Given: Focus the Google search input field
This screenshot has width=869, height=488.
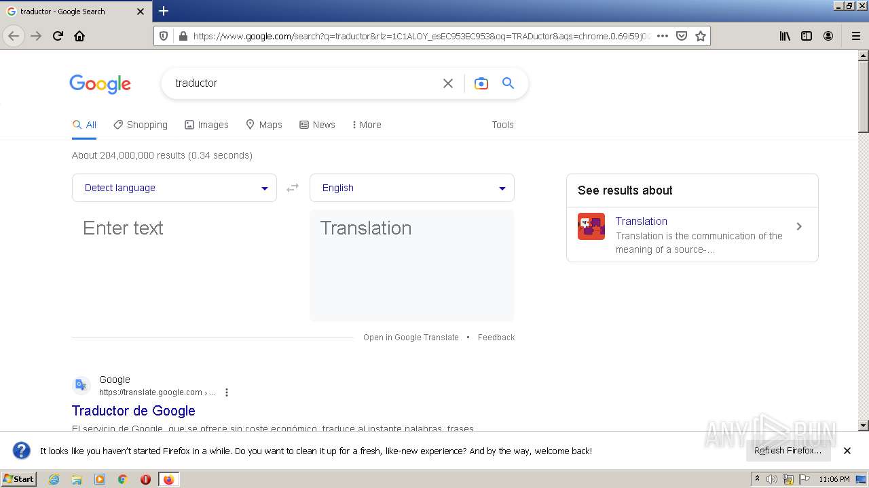Looking at the screenshot, I should coord(303,83).
